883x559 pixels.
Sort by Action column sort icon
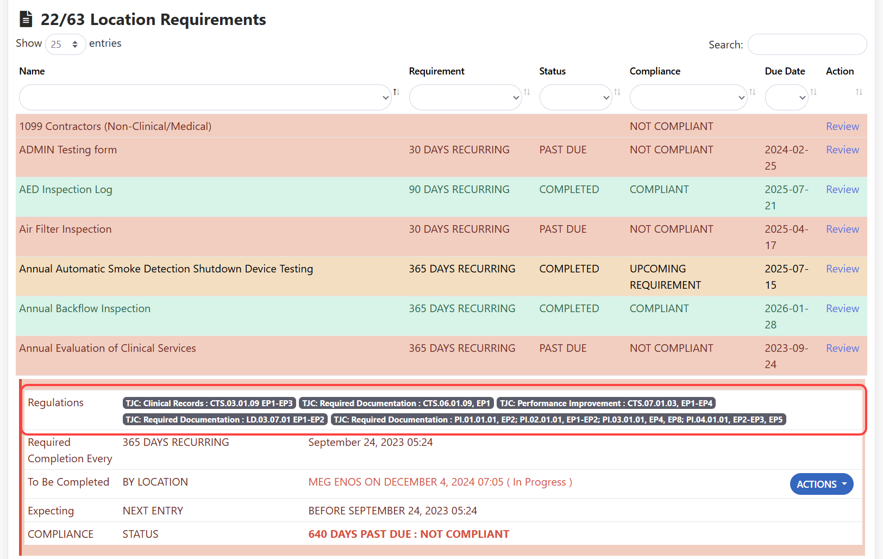point(859,92)
